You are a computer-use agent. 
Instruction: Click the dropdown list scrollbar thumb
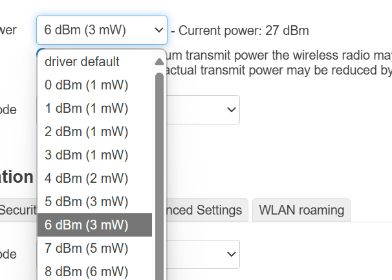pyautogui.click(x=159, y=176)
